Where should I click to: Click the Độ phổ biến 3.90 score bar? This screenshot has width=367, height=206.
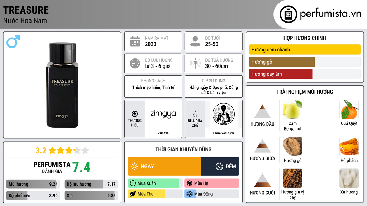pos(33,196)
